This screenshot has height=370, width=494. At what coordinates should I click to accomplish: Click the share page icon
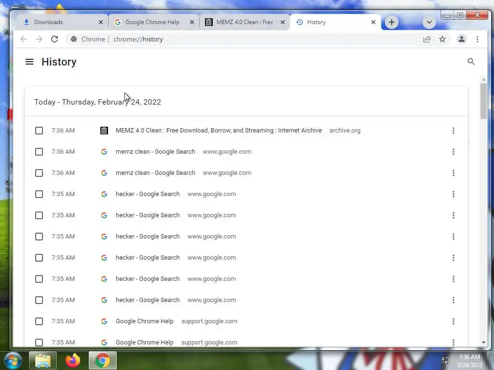pos(427,39)
